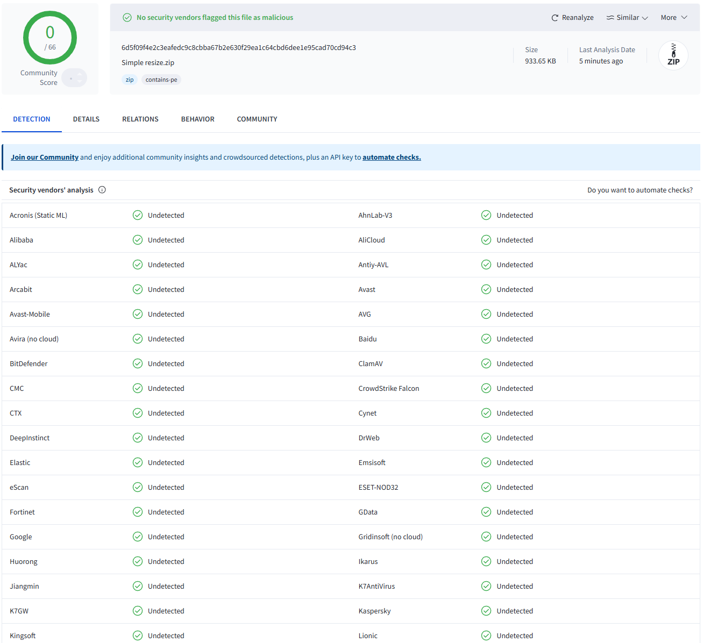Click the check icon in the Alibaba row
Screen dimensions: 703x643
(138, 240)
